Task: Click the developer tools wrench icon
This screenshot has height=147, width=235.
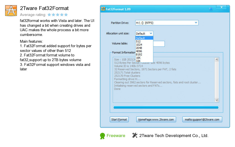Action: [x=135, y=135]
